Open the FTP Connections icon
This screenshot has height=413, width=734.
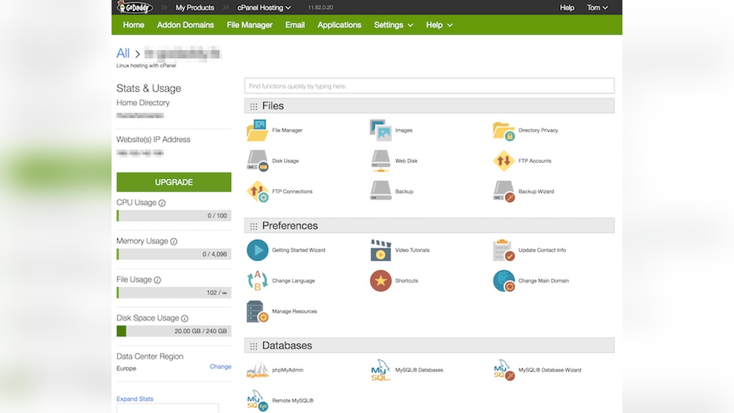point(257,191)
